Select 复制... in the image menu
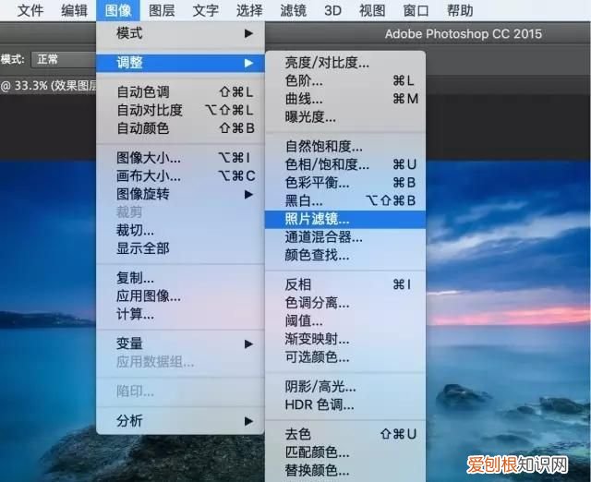 tap(181, 278)
